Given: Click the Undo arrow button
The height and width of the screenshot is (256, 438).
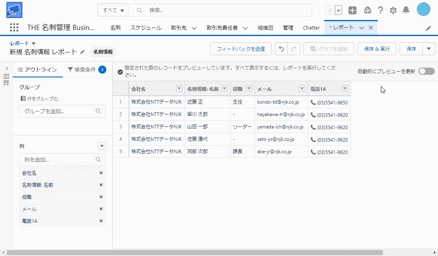Looking at the screenshot, I should pos(281,49).
